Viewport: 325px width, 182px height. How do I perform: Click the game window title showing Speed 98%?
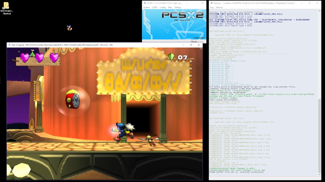62,45
